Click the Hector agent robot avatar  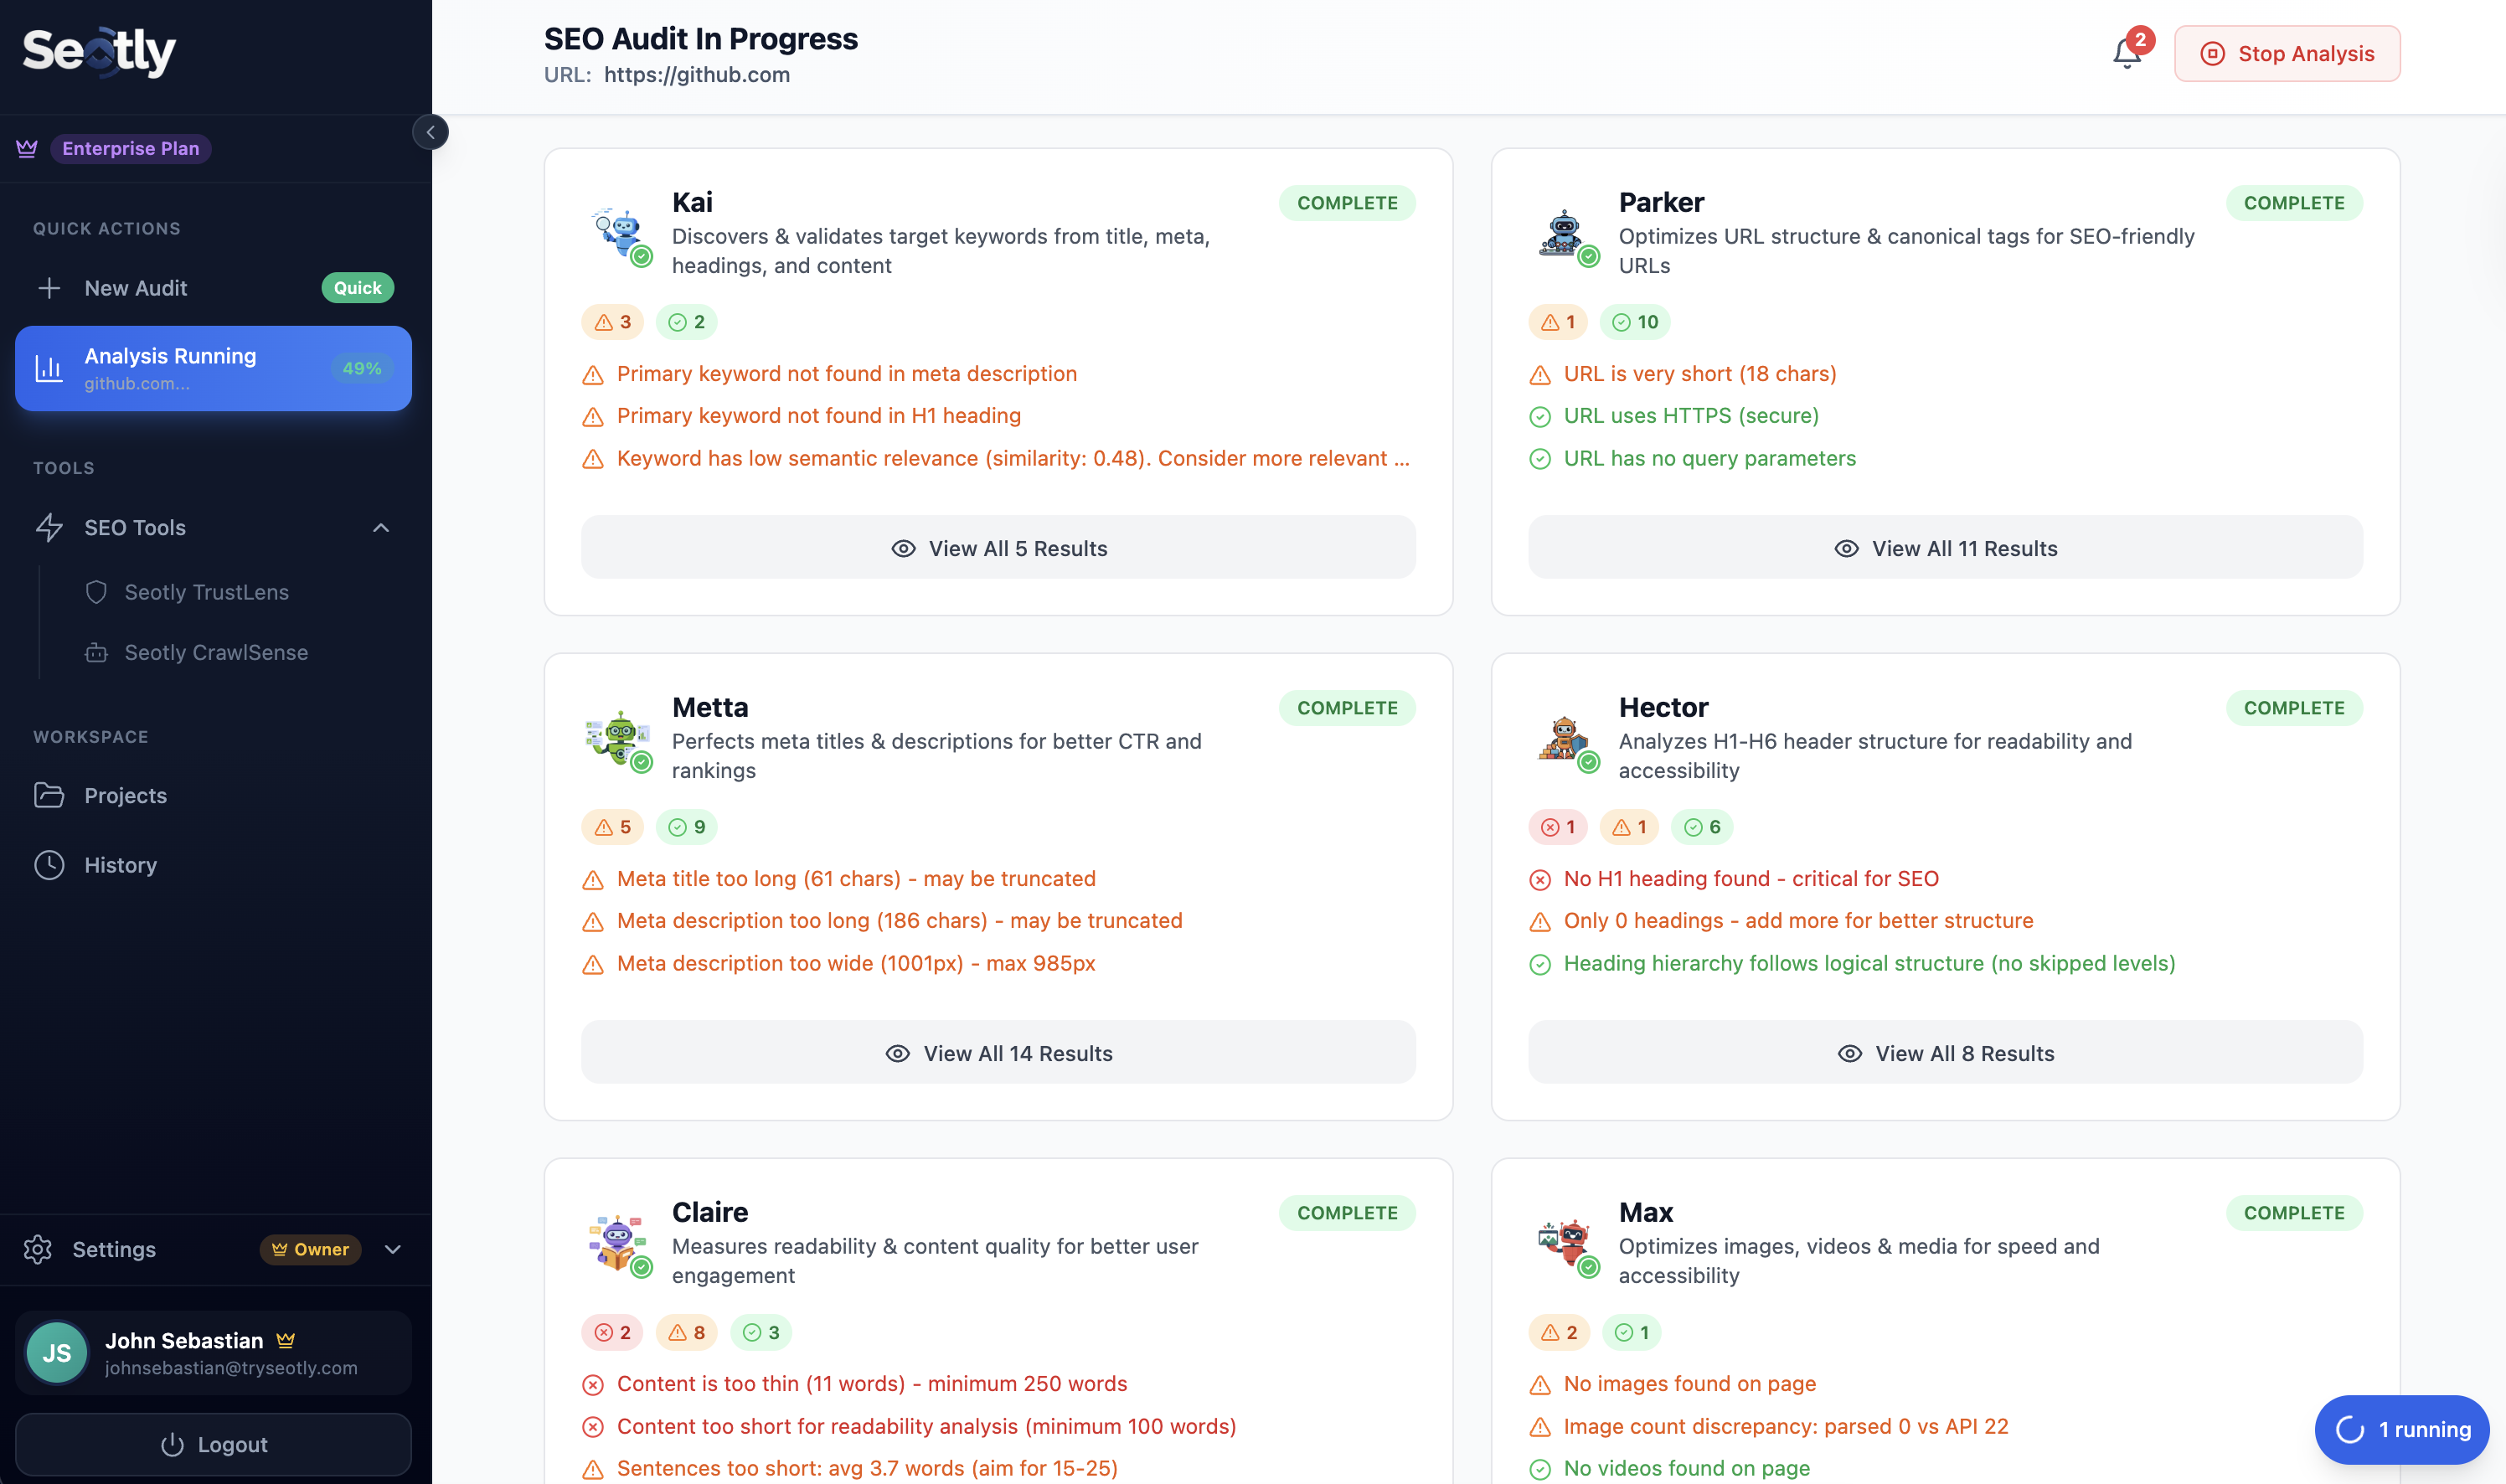pos(1563,741)
